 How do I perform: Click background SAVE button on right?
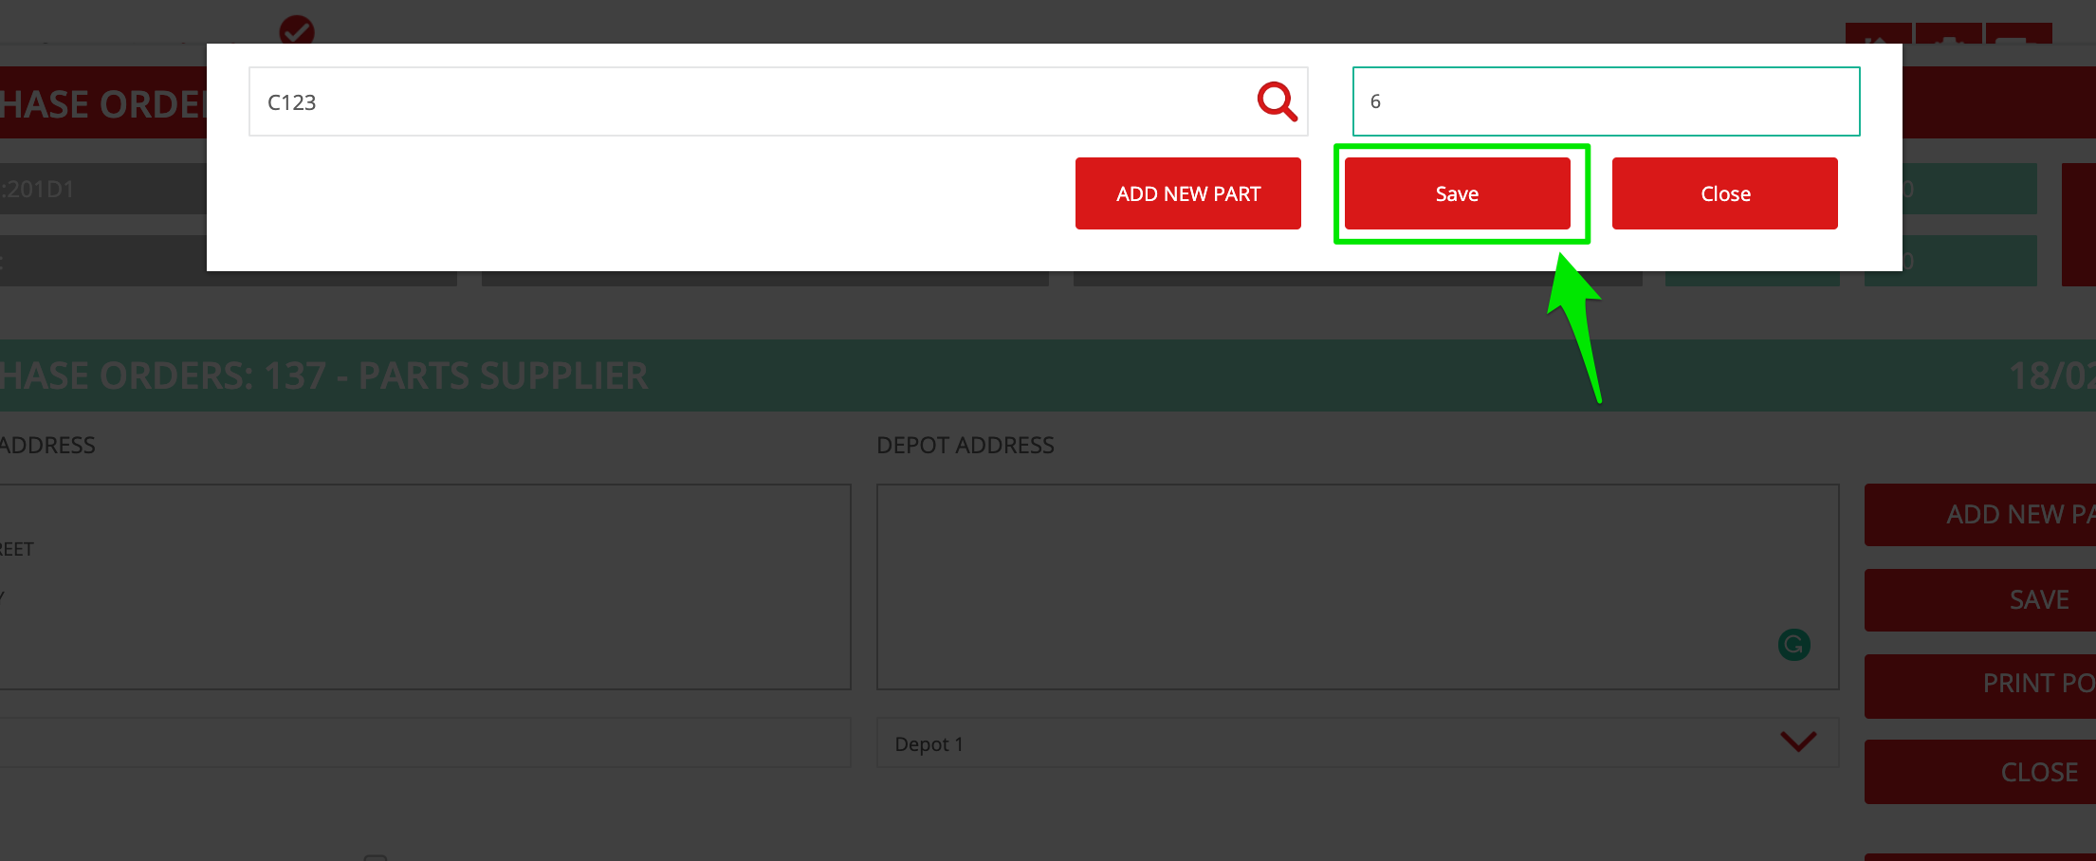point(1980,600)
